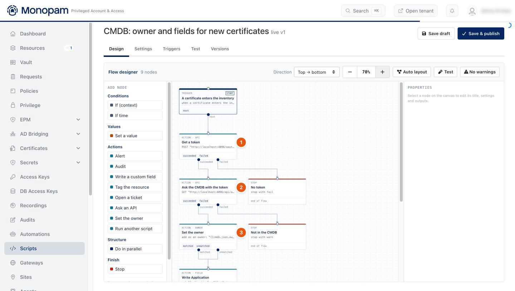This screenshot has height=291, width=515.
Task: Open Resources in the sidebar
Action: [44, 48]
